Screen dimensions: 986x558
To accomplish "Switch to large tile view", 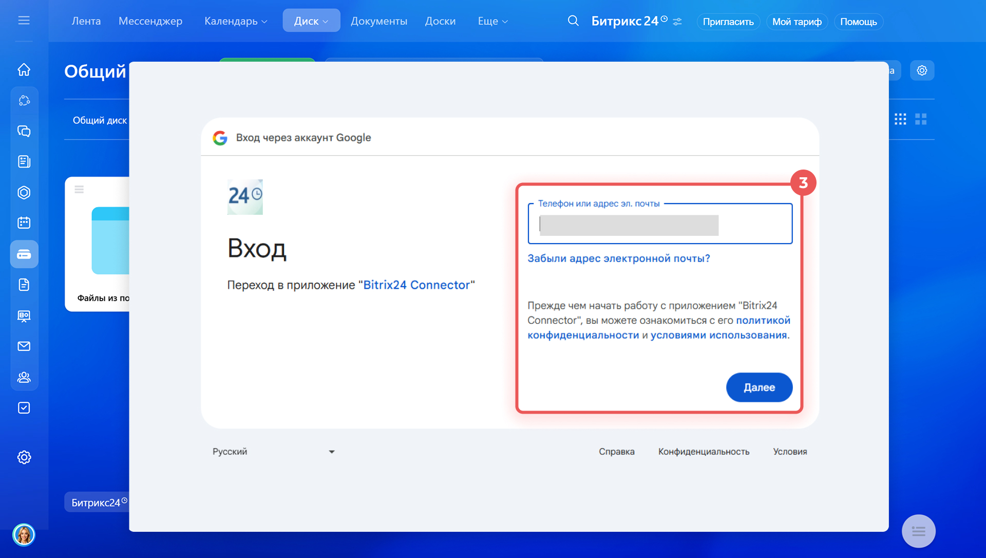I will (x=921, y=119).
